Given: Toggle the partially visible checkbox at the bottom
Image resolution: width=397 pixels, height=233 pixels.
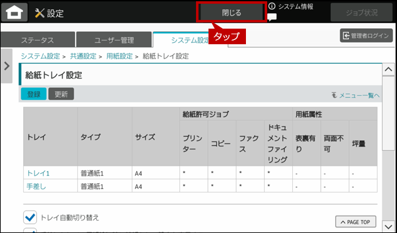Looking at the screenshot, I should [30, 231].
